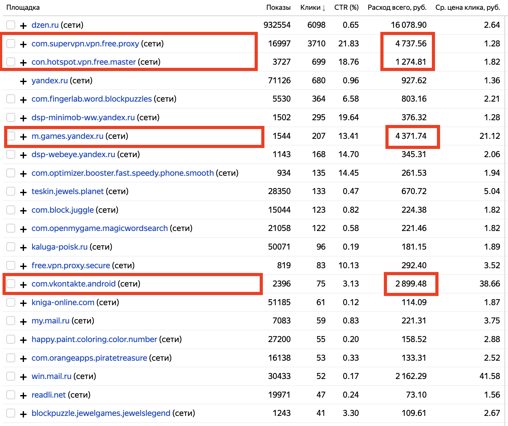Expand the com.vkontakte.android row

tap(23, 284)
